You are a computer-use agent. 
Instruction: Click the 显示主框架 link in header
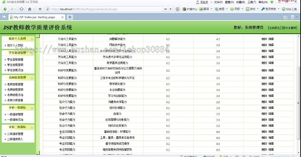click(290, 28)
